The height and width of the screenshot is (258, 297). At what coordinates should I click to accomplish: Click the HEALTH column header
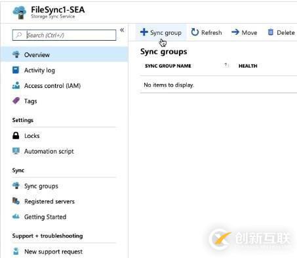point(248,66)
